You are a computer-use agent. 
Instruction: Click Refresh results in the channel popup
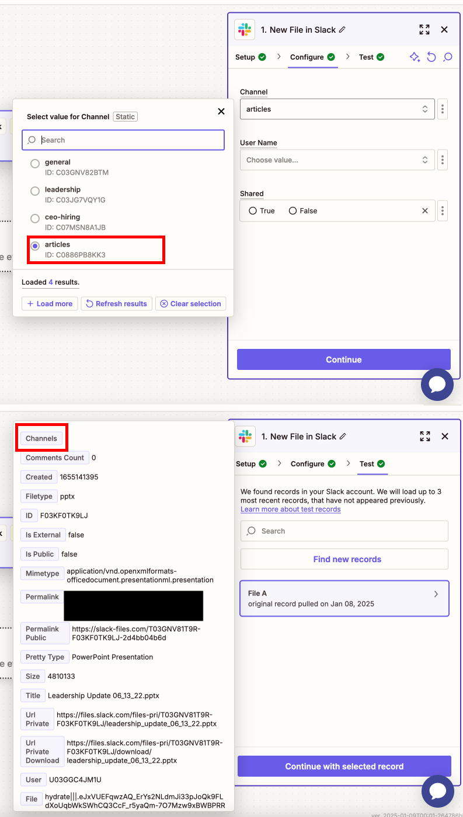pos(116,304)
